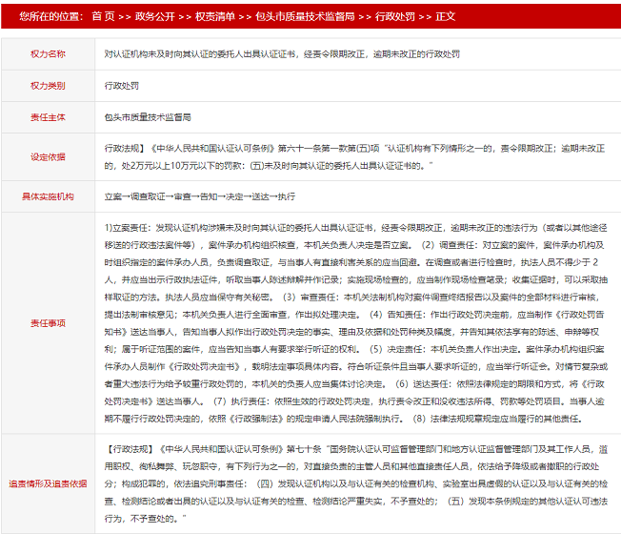Click the 责任事项 paragraph starting with 1)立案责任

352,323
